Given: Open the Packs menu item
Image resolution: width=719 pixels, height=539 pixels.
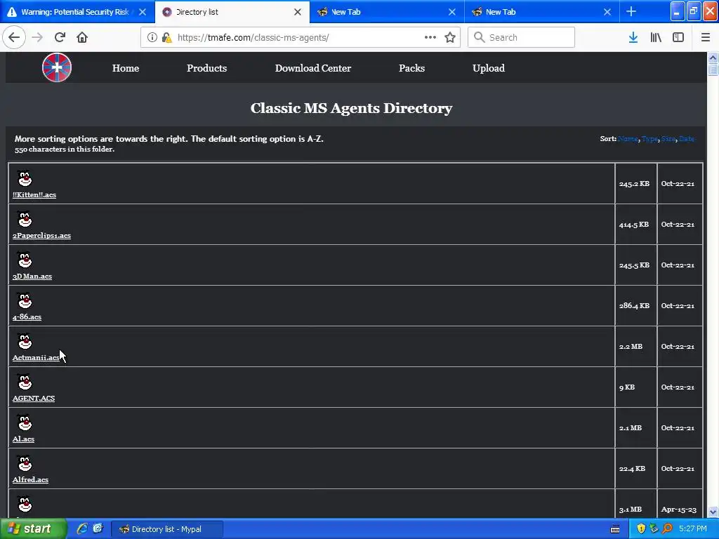Looking at the screenshot, I should pyautogui.click(x=411, y=68).
